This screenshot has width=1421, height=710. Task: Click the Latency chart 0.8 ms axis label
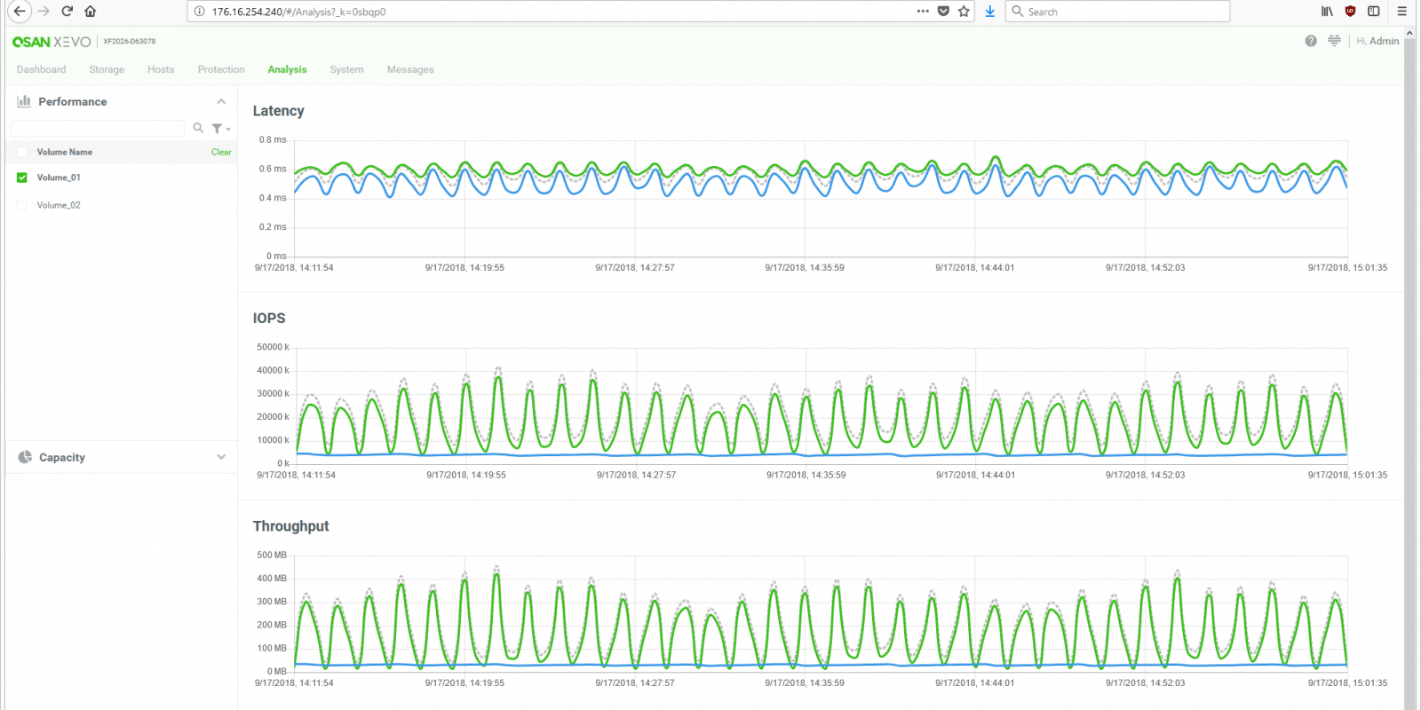(273, 139)
